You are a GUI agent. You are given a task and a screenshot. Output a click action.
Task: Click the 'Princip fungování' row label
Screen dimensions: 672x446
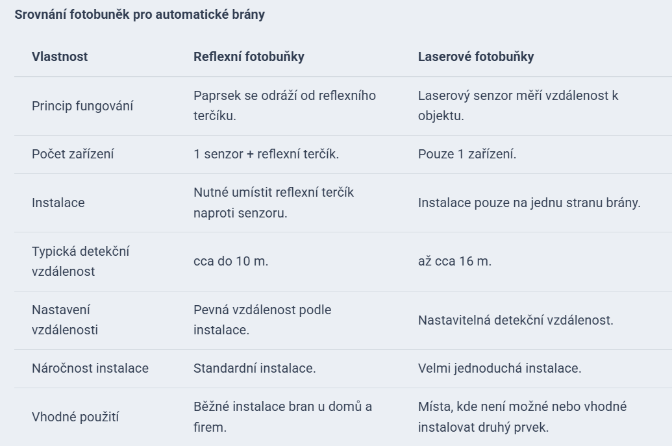coord(82,106)
